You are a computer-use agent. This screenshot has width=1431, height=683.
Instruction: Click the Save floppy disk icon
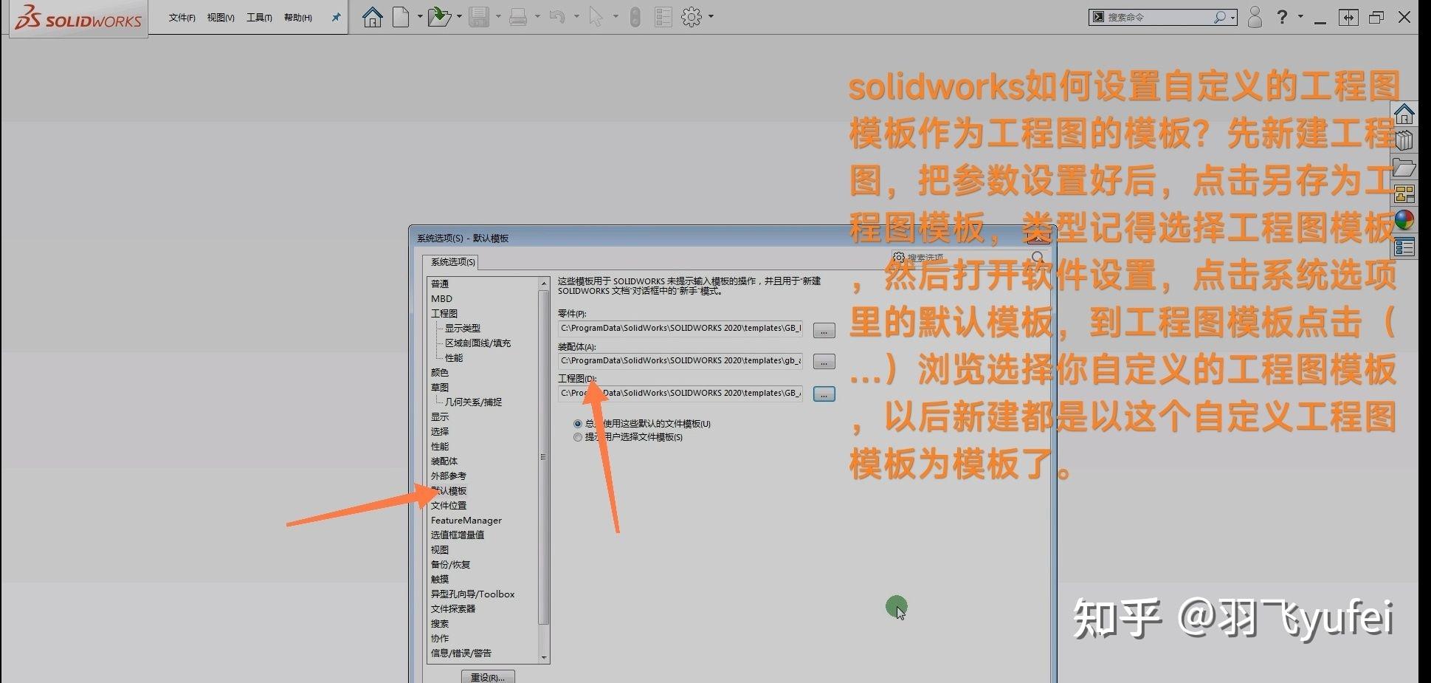pyautogui.click(x=479, y=17)
